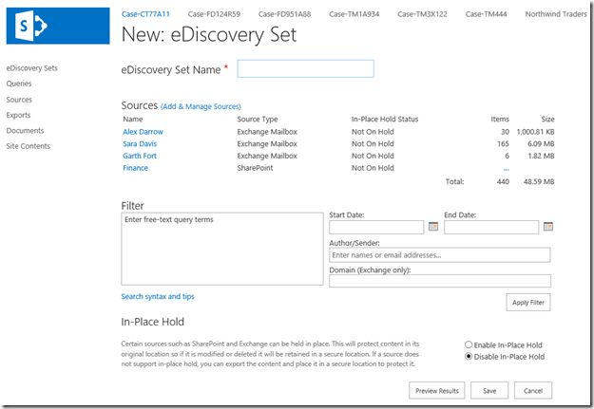Image resolution: width=594 pixels, height=409 pixels.
Task: Click the 1,000.81 KB size value
Action: [x=536, y=132]
